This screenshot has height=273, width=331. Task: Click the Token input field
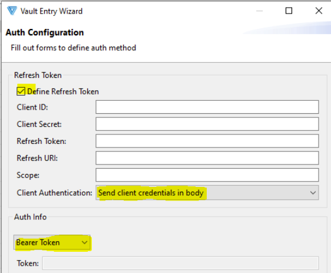[x=180, y=263]
